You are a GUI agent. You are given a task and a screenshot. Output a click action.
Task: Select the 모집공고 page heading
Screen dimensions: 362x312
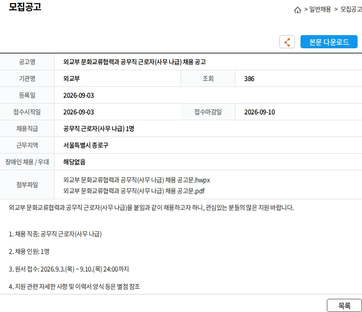click(25, 7)
